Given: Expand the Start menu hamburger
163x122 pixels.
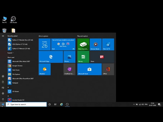Looking at the screenshot, I should click(3, 36).
